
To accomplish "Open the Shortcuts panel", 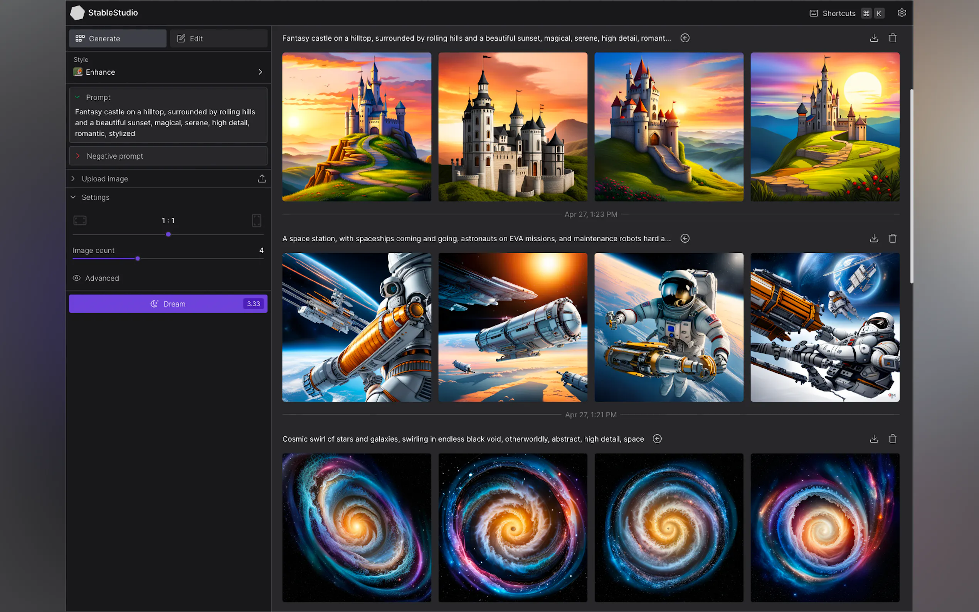I will pos(839,13).
